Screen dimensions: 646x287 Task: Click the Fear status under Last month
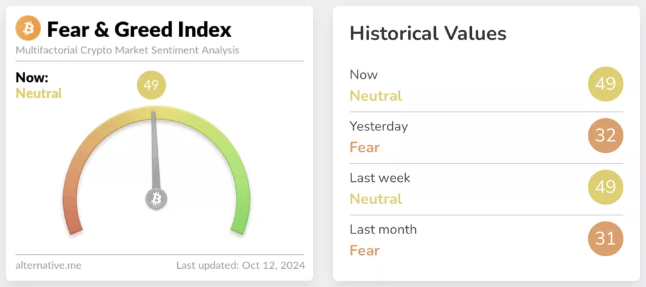365,250
